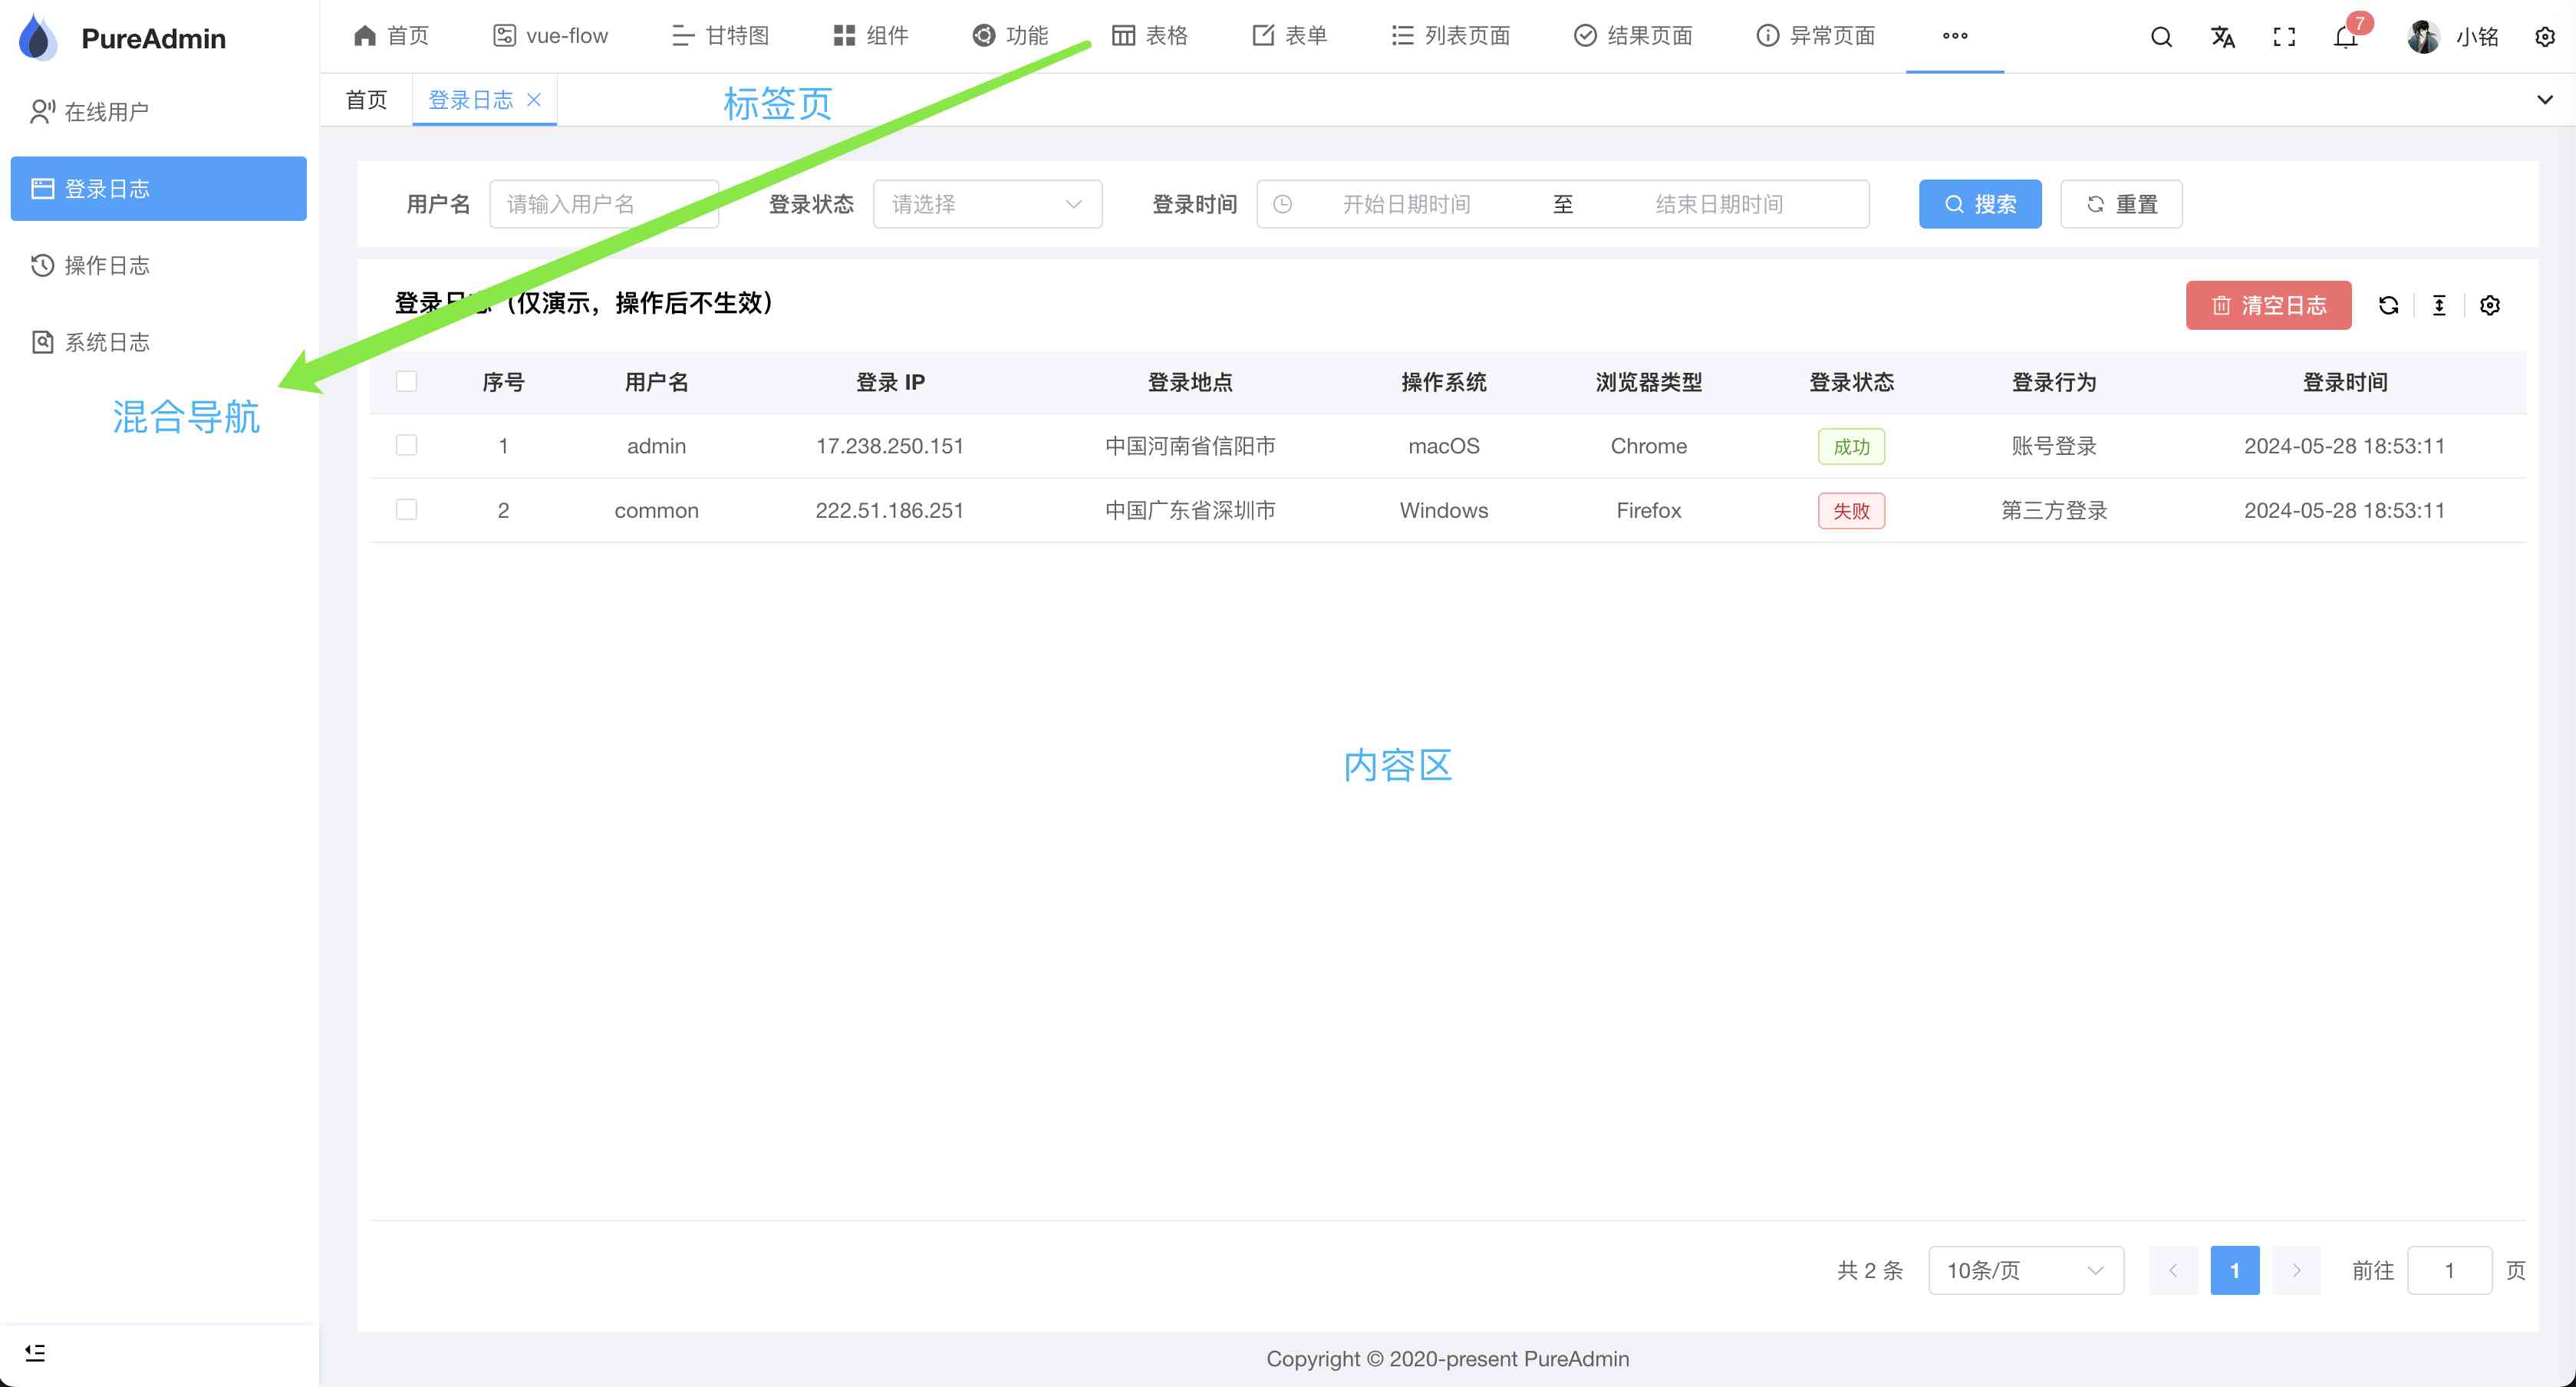Select the checkbox for admin row
This screenshot has width=2576, height=1387.
coord(406,445)
